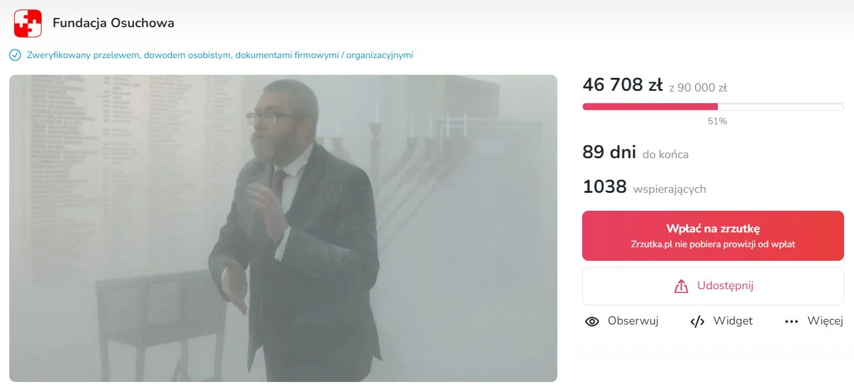854x390 pixels.
Task: Click the Widget code brackets icon
Action: [x=697, y=321]
